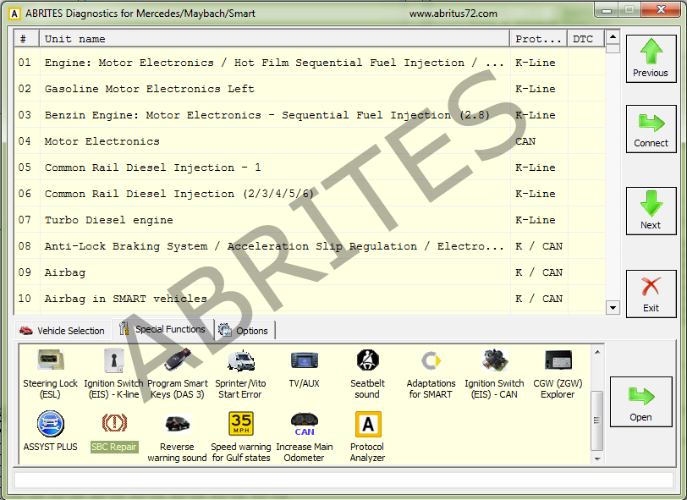
Task: Click the special functions scrollbar thumb
Action: click(596, 420)
